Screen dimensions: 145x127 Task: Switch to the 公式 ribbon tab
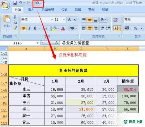point(64,10)
